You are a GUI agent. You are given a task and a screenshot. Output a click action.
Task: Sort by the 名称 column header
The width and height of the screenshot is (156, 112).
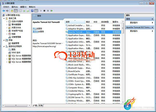(75, 22)
